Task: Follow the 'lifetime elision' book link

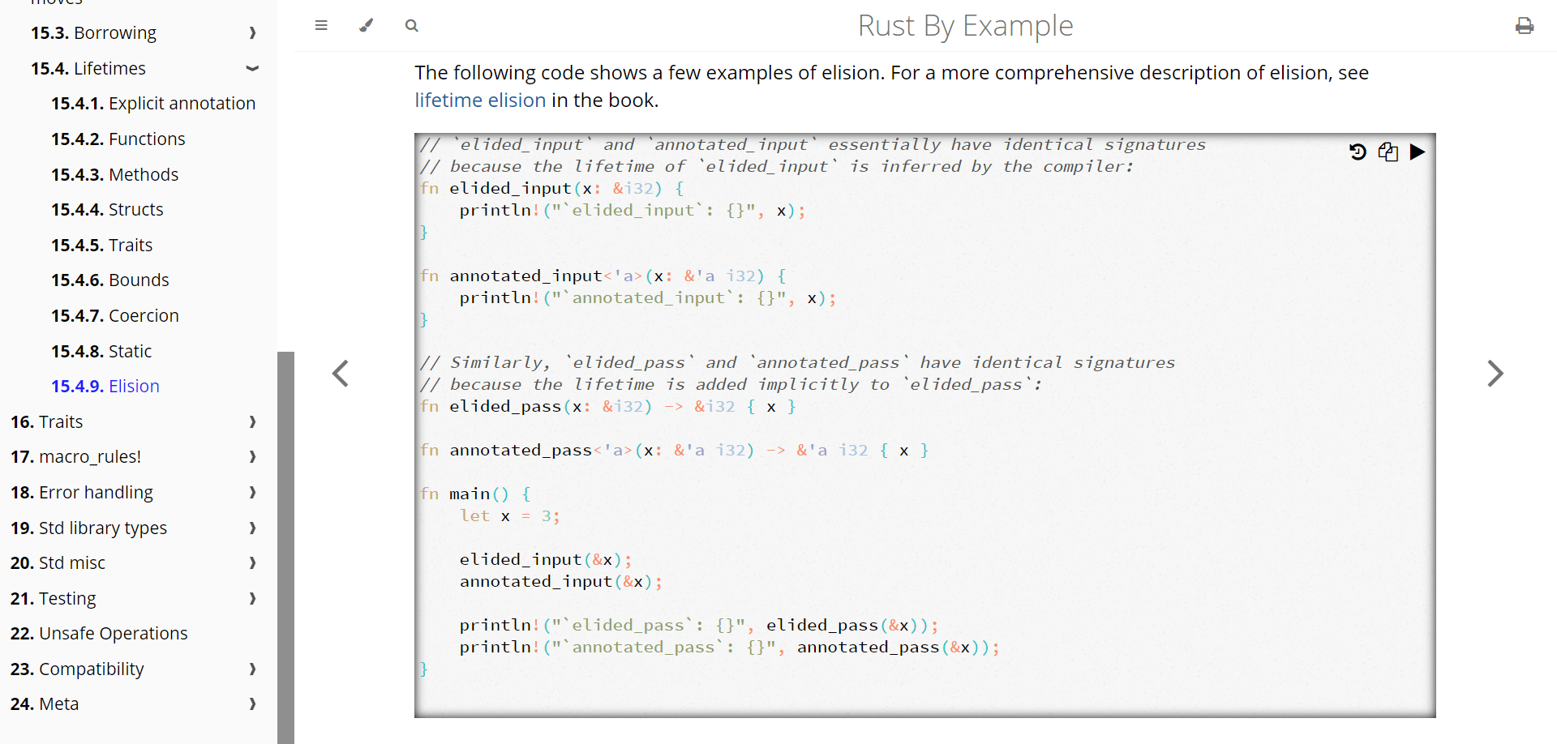Action: [x=480, y=100]
